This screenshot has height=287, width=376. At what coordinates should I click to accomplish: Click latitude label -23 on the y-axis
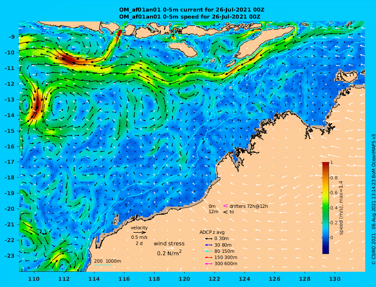click(x=10, y=256)
